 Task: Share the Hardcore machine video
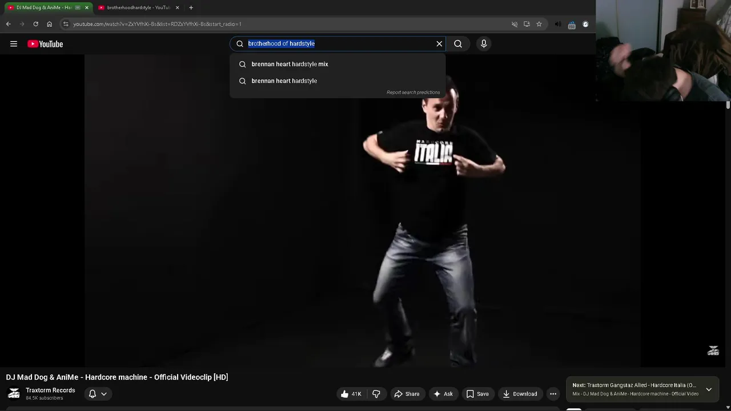coord(407,394)
